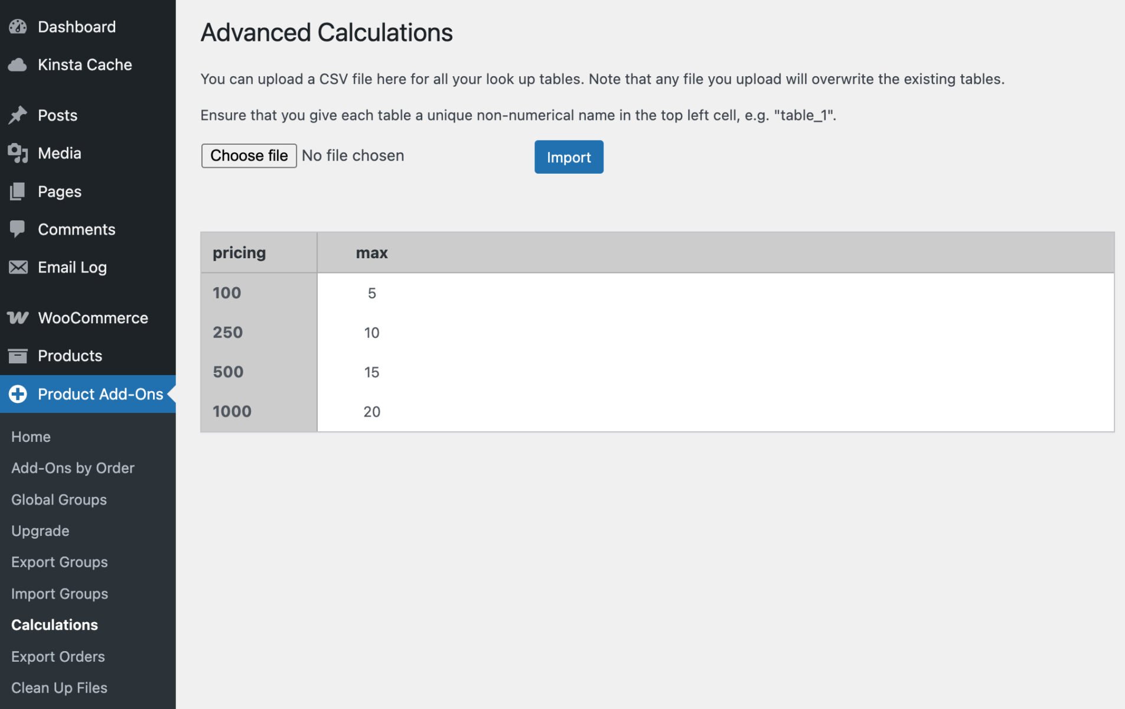Screen dimensions: 1125x709
Task: Open Add-Ons by Order submenu
Action: 73,468
